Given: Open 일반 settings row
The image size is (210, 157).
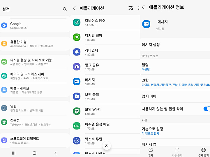Looking at the screenshot, I should point(35,108).
